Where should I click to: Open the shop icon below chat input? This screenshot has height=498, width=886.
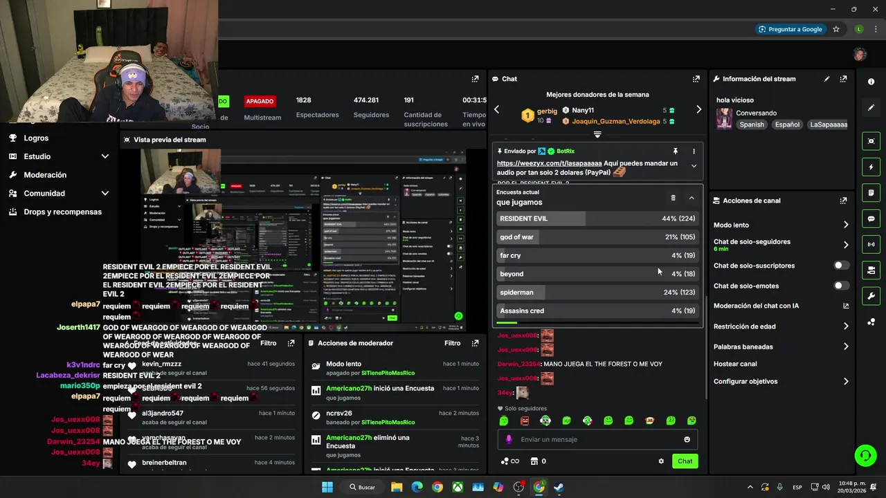tap(534, 461)
